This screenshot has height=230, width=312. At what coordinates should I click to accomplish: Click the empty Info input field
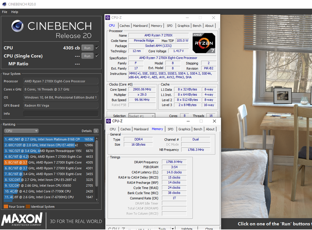[61, 113]
